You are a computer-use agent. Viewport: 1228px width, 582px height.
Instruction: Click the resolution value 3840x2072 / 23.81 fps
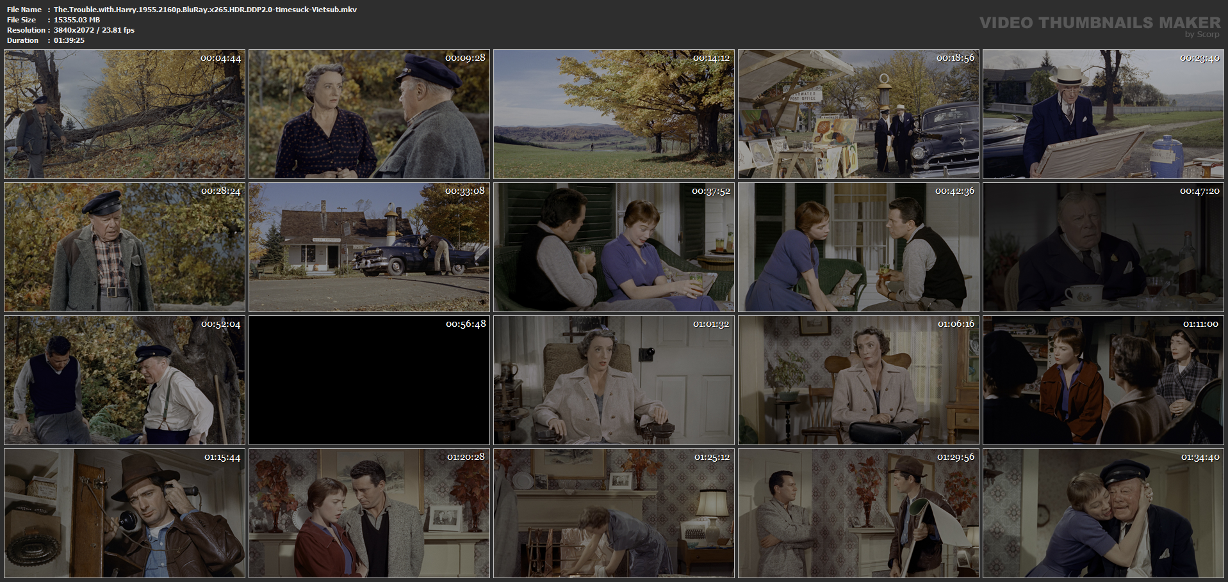tap(94, 30)
